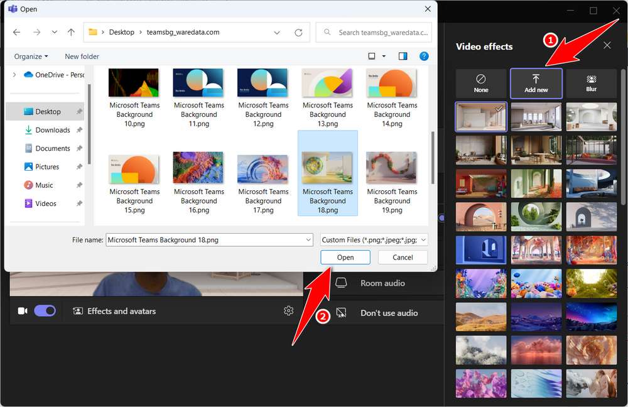Refresh the folder view
The width and height of the screenshot is (628, 407).
(298, 33)
